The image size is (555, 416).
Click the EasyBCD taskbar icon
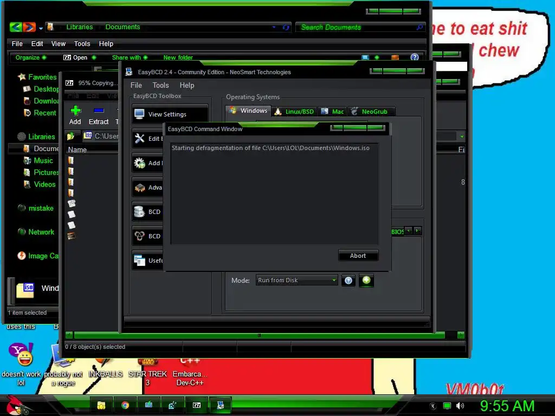221,405
